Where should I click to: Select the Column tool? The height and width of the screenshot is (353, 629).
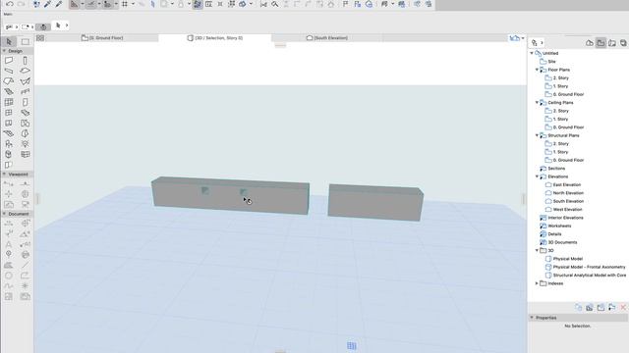25,61
